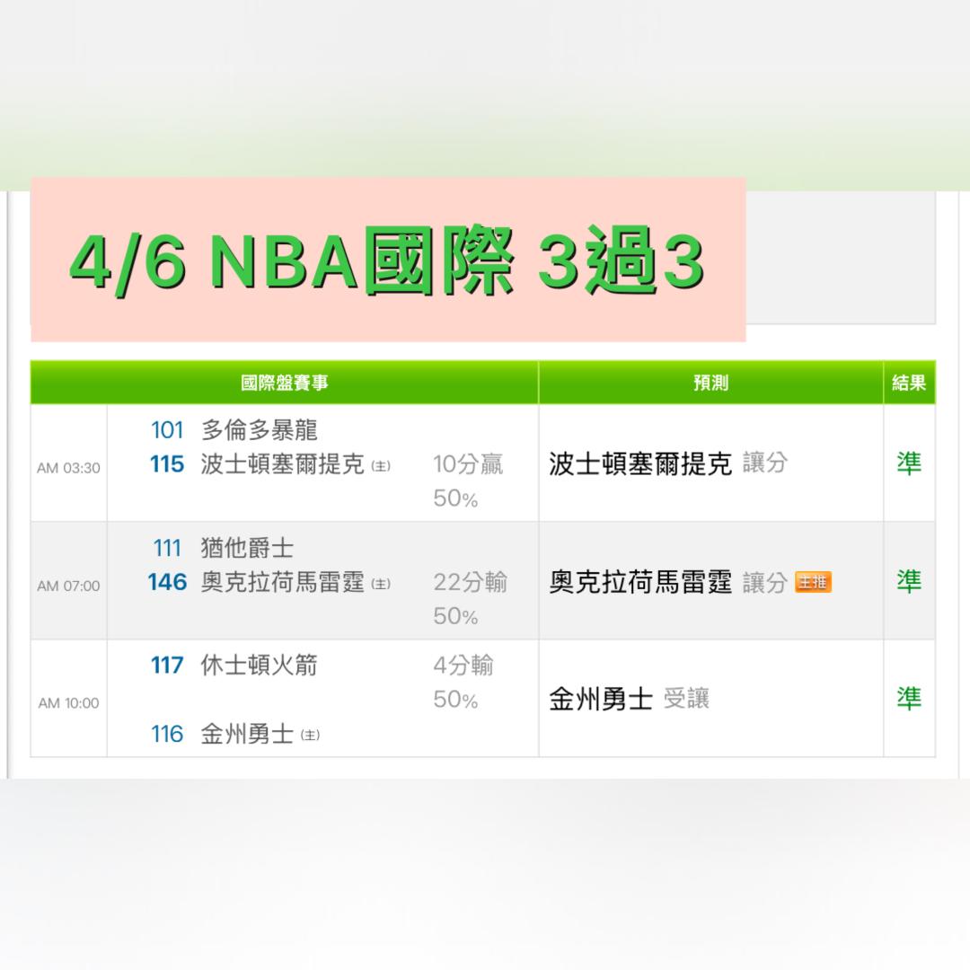Open the 猶他爵士 team name
970x970 pixels.
(x=247, y=548)
